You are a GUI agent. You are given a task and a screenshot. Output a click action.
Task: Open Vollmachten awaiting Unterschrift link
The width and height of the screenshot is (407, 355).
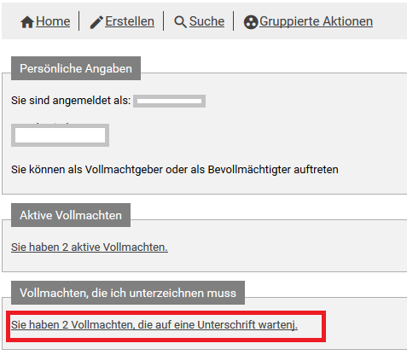(154, 324)
